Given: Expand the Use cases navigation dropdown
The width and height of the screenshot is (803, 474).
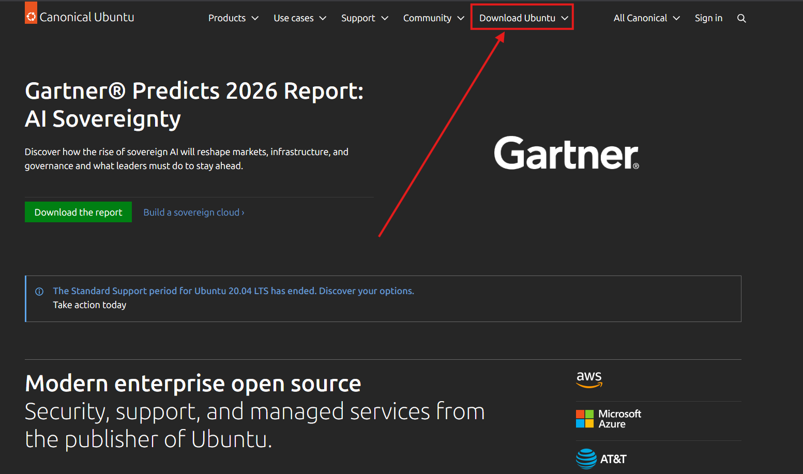Looking at the screenshot, I should pyautogui.click(x=300, y=18).
